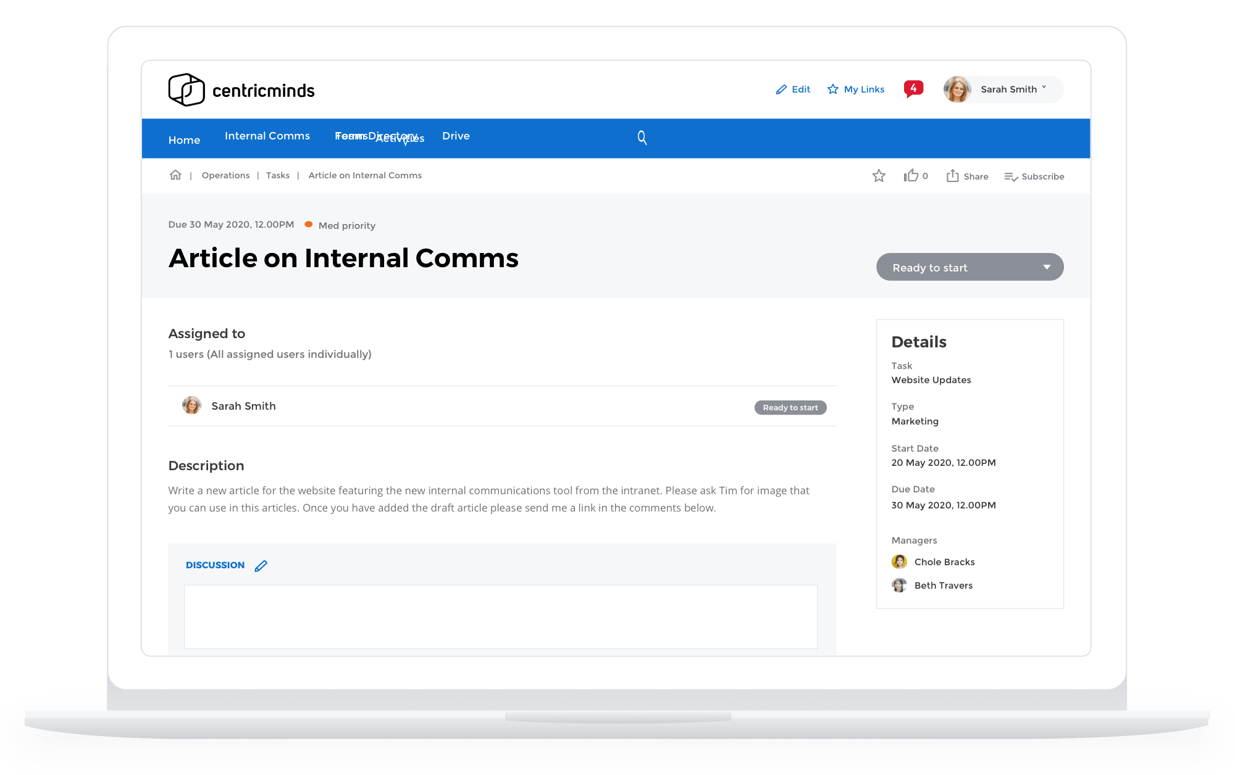Image resolution: width=1235 pixels, height=775 pixels.
Task: Click the Chole Bracks manager avatar
Action: tap(899, 562)
